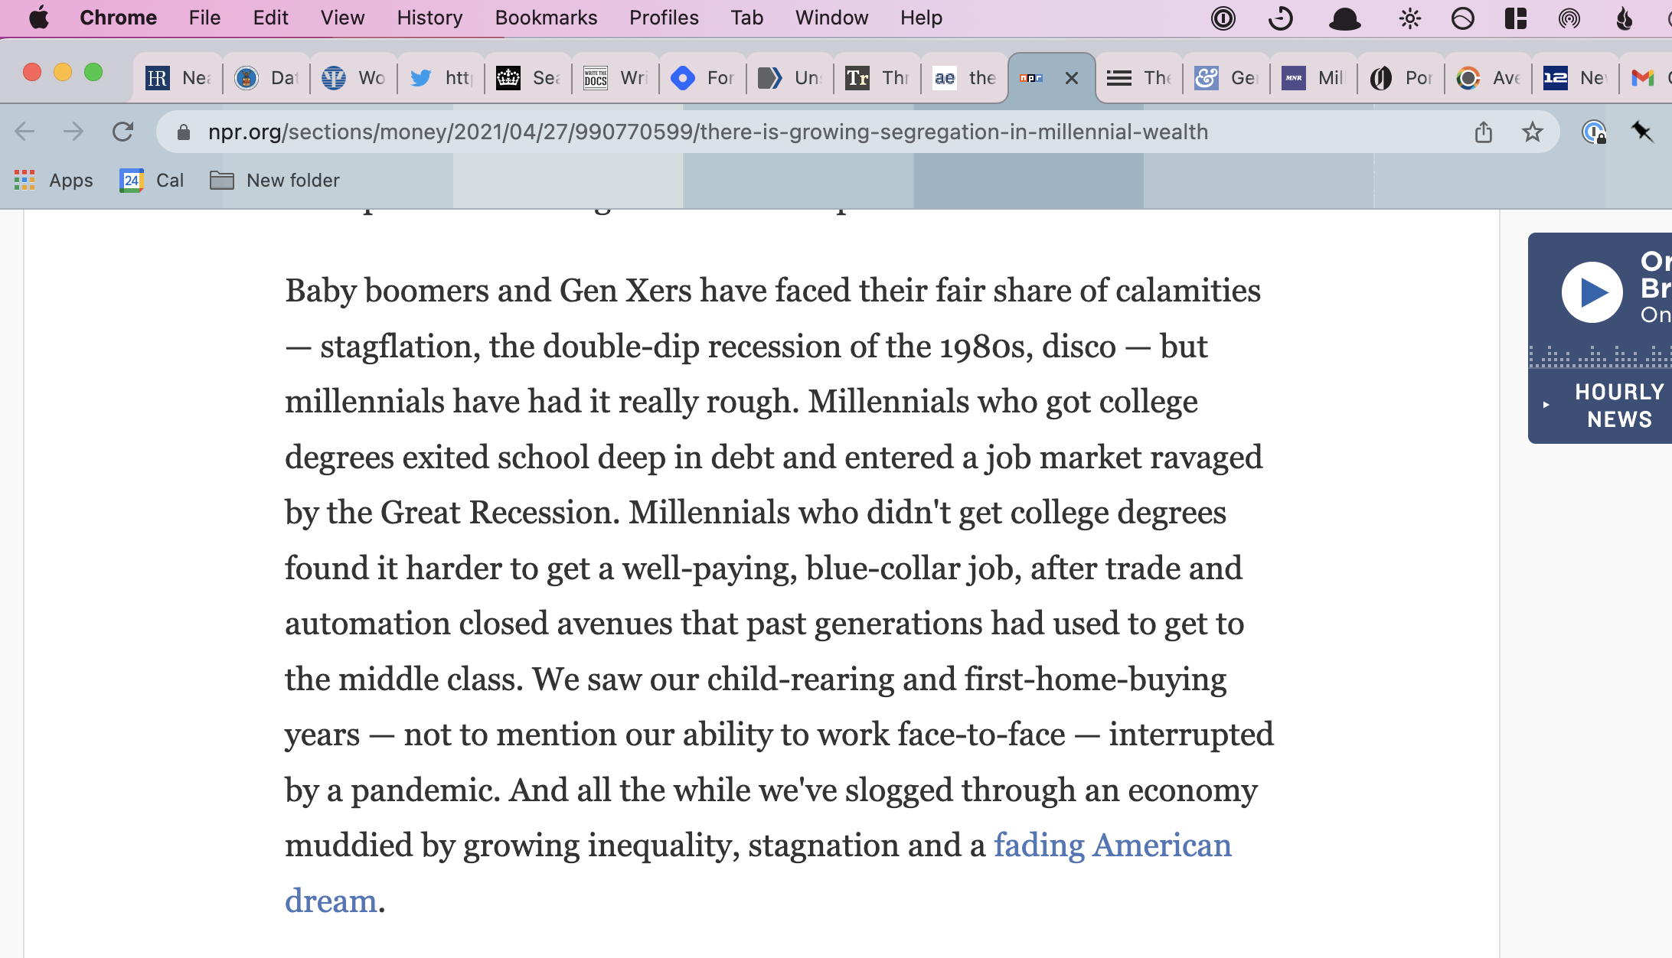Open the New folder bookmarks folder

click(x=275, y=181)
